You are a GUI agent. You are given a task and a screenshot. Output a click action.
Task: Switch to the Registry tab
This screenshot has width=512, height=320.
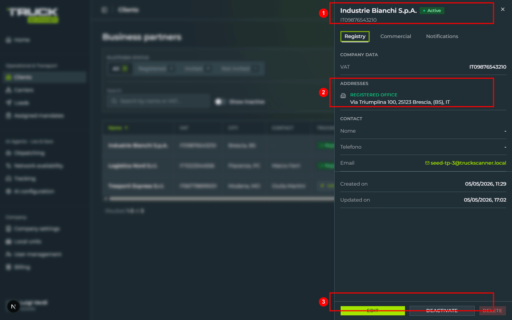pyautogui.click(x=355, y=36)
